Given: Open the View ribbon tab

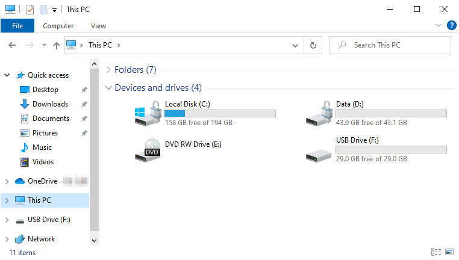Looking at the screenshot, I should [x=98, y=26].
